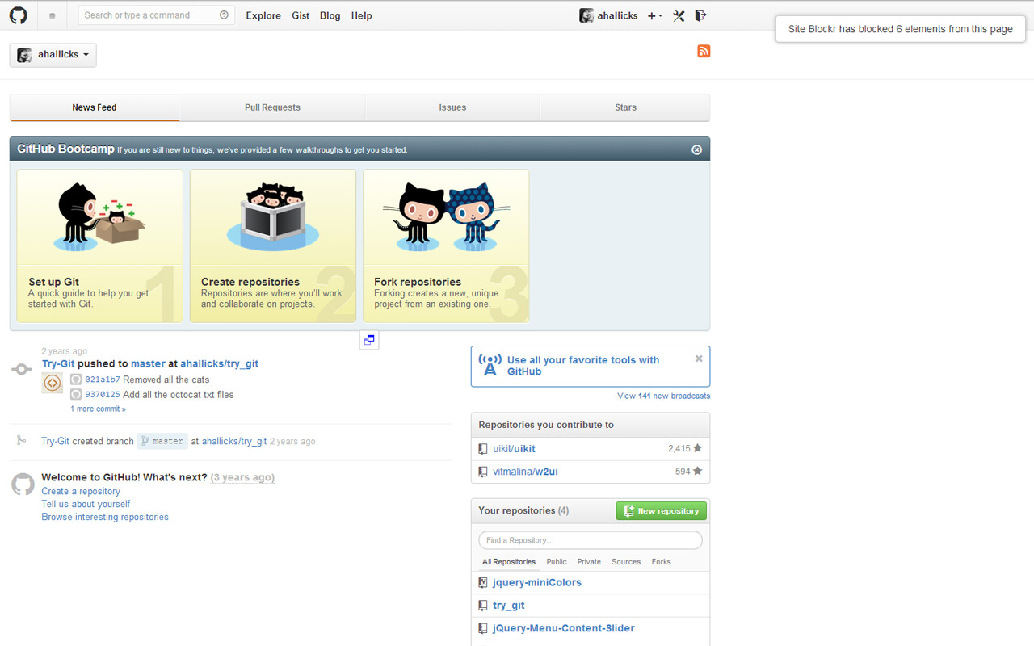Viewport: 1034px width, 646px height.
Task: Open the plus create-new dropdown
Action: [x=654, y=15]
